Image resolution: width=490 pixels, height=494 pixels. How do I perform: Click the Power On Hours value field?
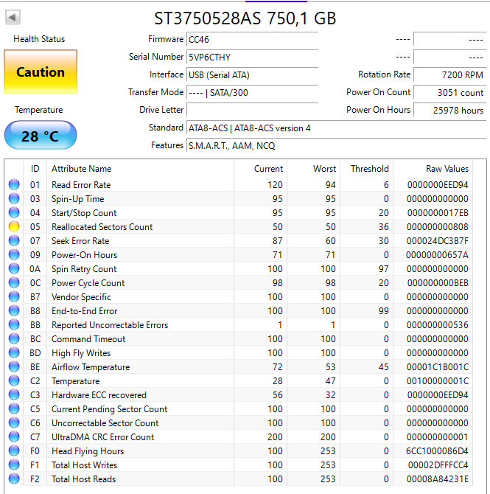[449, 110]
